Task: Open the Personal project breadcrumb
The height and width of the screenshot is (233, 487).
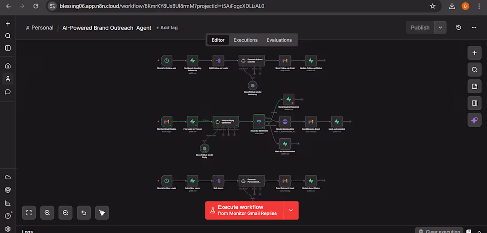Action: tap(39, 27)
